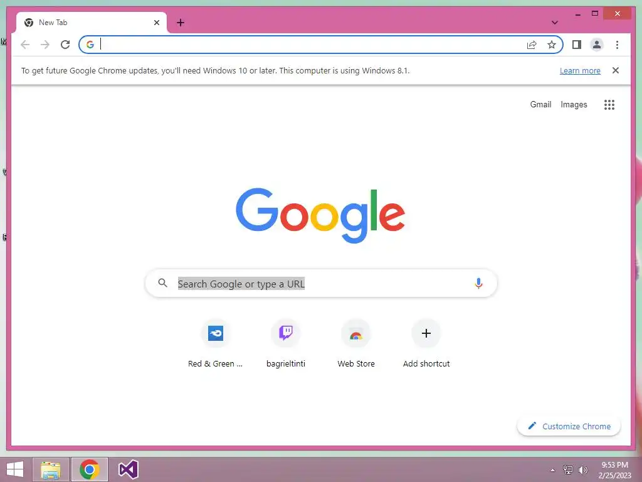The width and height of the screenshot is (642, 482).
Task: Click the Google icon in the address bar
Action: click(90, 45)
